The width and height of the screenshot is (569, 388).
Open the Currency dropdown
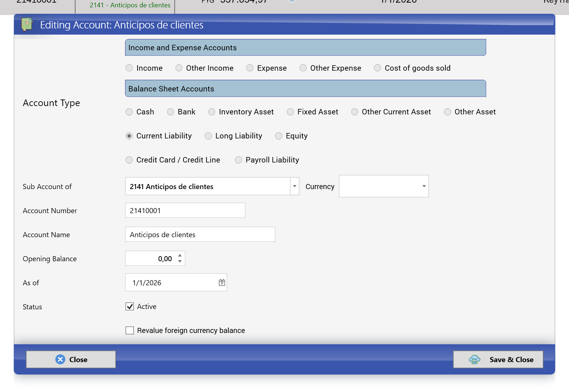pos(384,186)
